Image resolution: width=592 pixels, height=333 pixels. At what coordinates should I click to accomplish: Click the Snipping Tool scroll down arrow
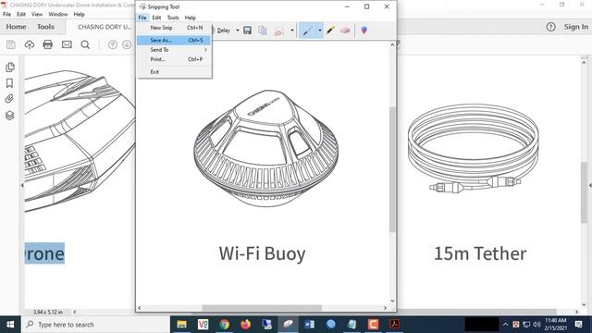pyautogui.click(x=392, y=301)
